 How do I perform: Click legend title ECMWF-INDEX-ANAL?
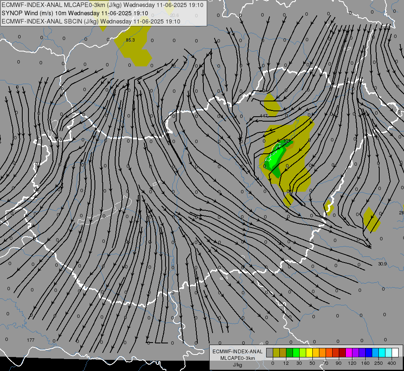[x=238, y=352]
